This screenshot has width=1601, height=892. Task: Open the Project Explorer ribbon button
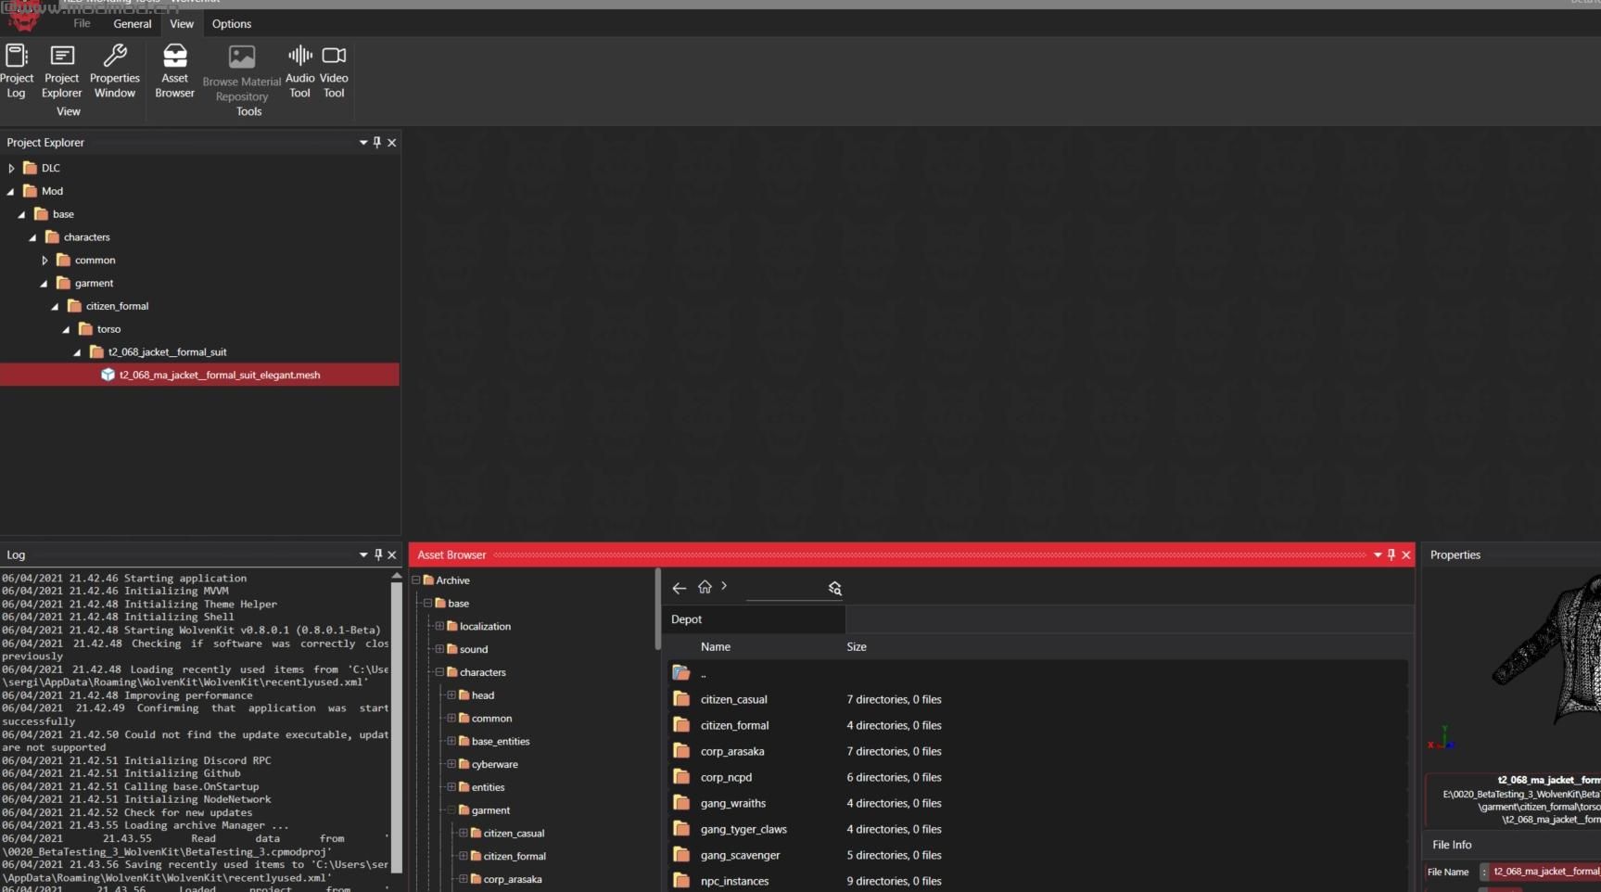[62, 70]
